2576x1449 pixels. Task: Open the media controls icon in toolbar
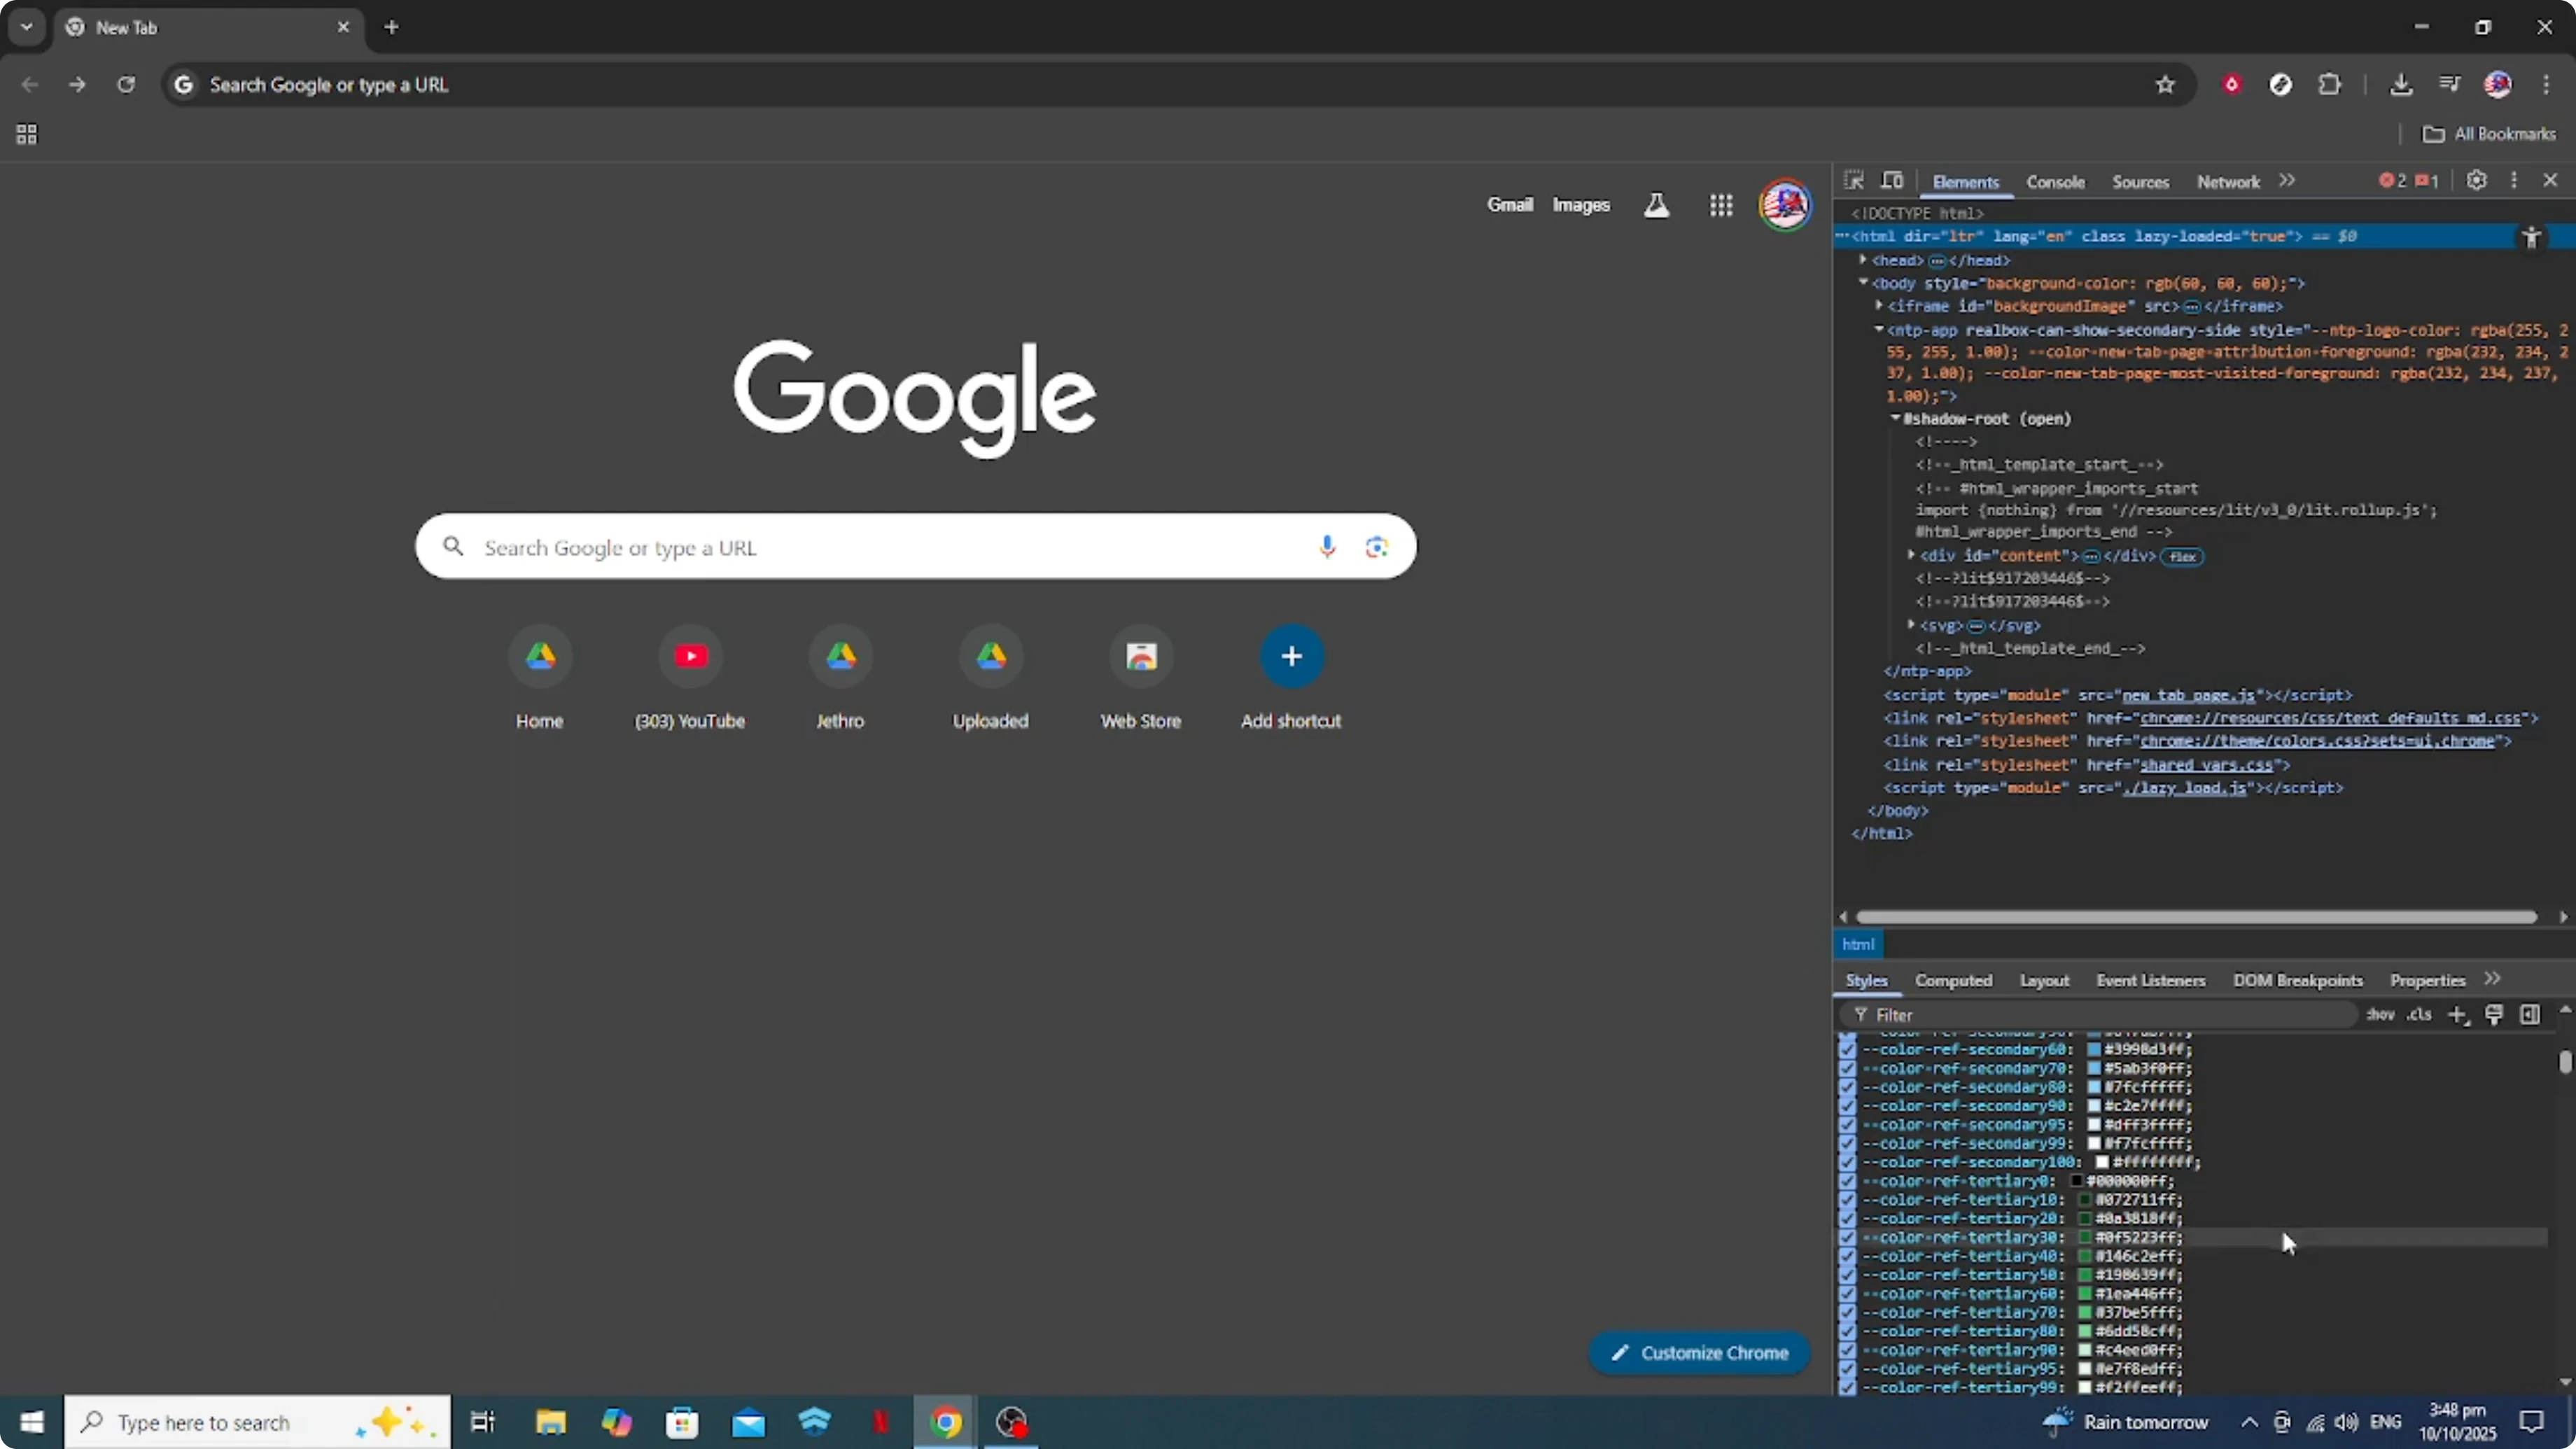[2449, 85]
